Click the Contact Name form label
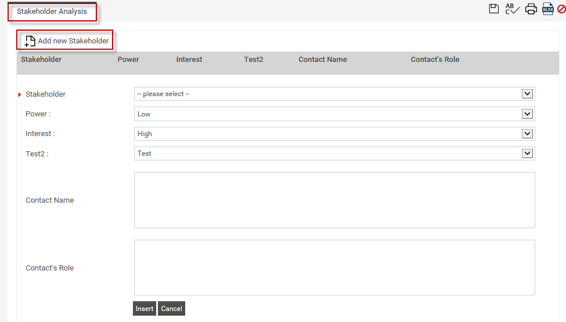 click(x=50, y=200)
